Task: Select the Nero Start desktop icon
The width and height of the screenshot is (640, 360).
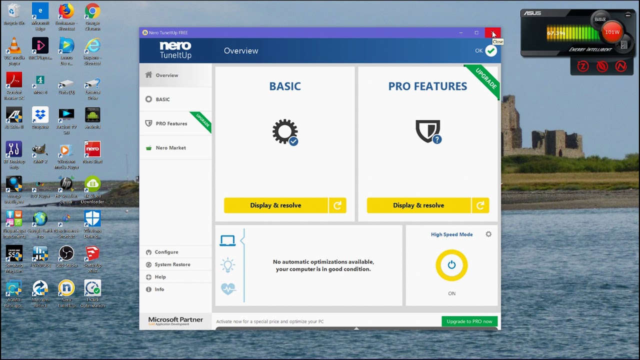Action: (x=92, y=152)
